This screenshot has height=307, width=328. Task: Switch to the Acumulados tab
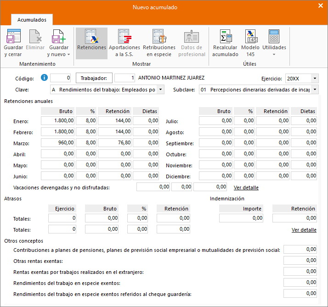(32, 20)
